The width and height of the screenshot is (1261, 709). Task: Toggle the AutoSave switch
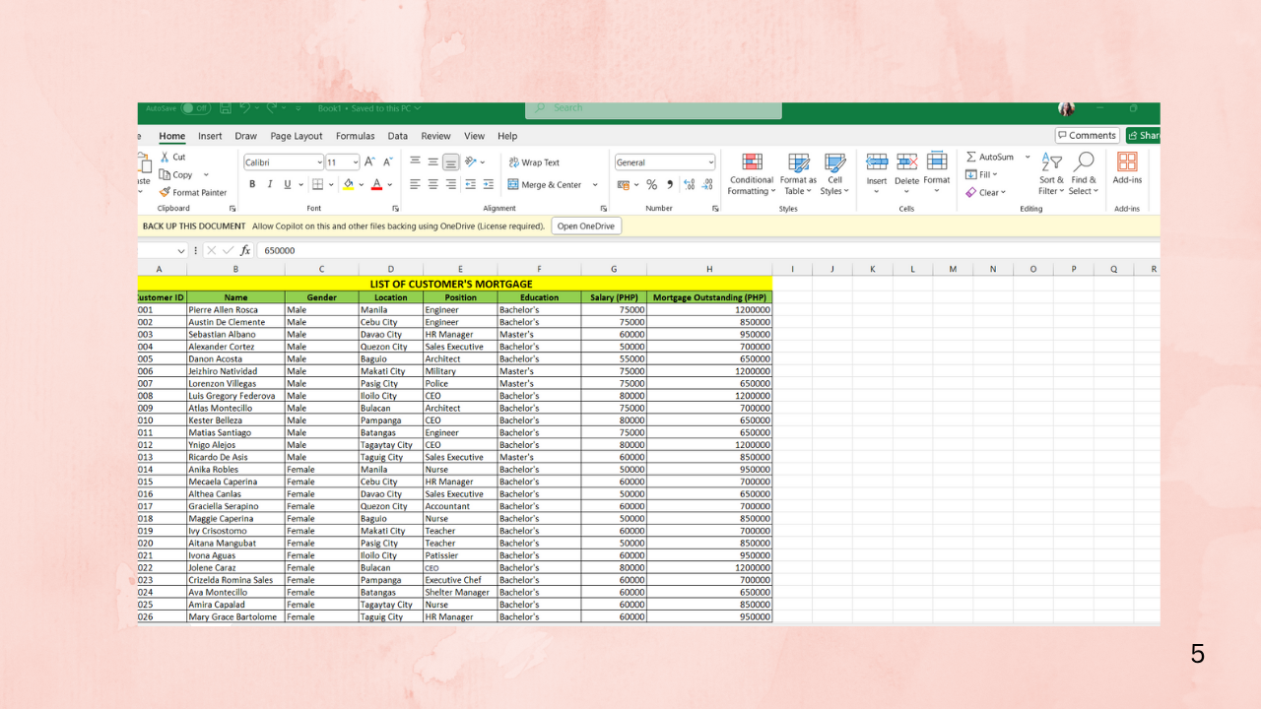point(195,108)
